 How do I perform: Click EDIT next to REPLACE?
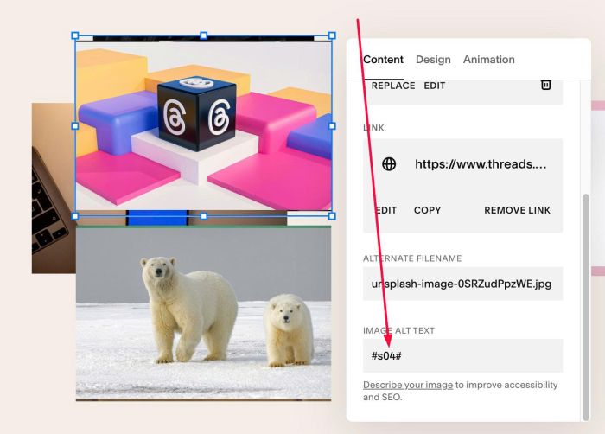coord(435,86)
